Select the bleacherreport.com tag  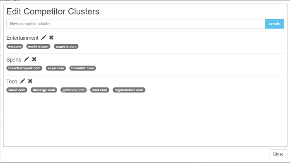(24, 68)
